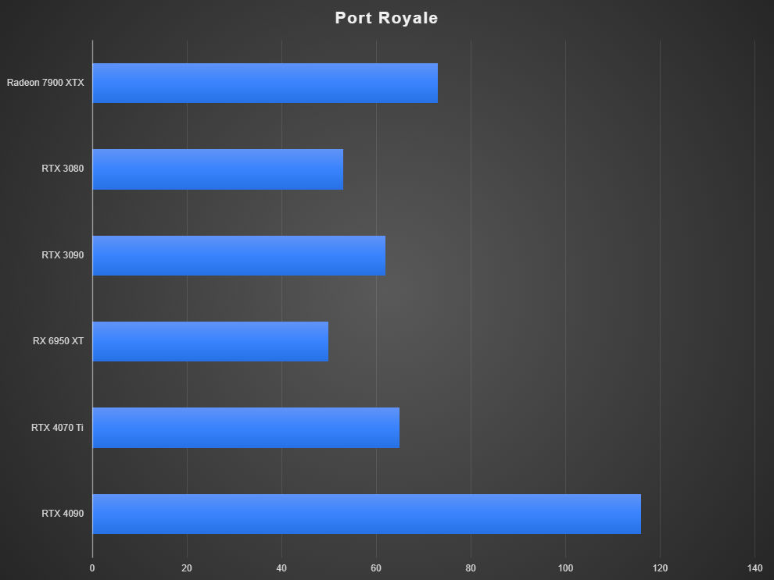
Task: Click the RTX 4090 bar
Action: [367, 514]
